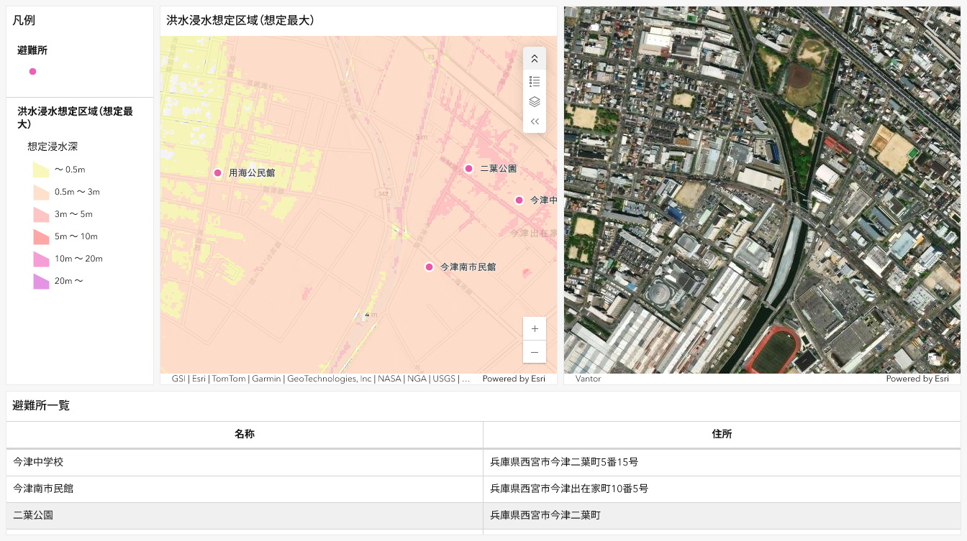Screen dimensions: 967x541
Task: Click the yellow ～0.5m depth swatch in legend
Action: [x=40, y=169]
